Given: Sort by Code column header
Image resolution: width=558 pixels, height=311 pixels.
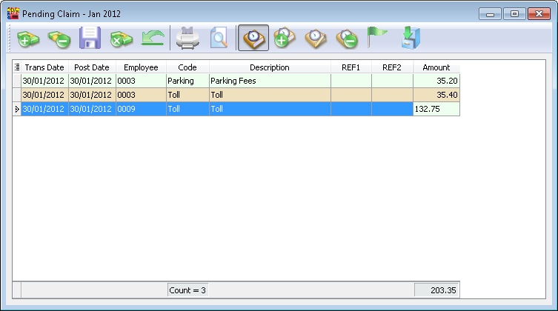Looking at the screenshot, I should [x=187, y=67].
